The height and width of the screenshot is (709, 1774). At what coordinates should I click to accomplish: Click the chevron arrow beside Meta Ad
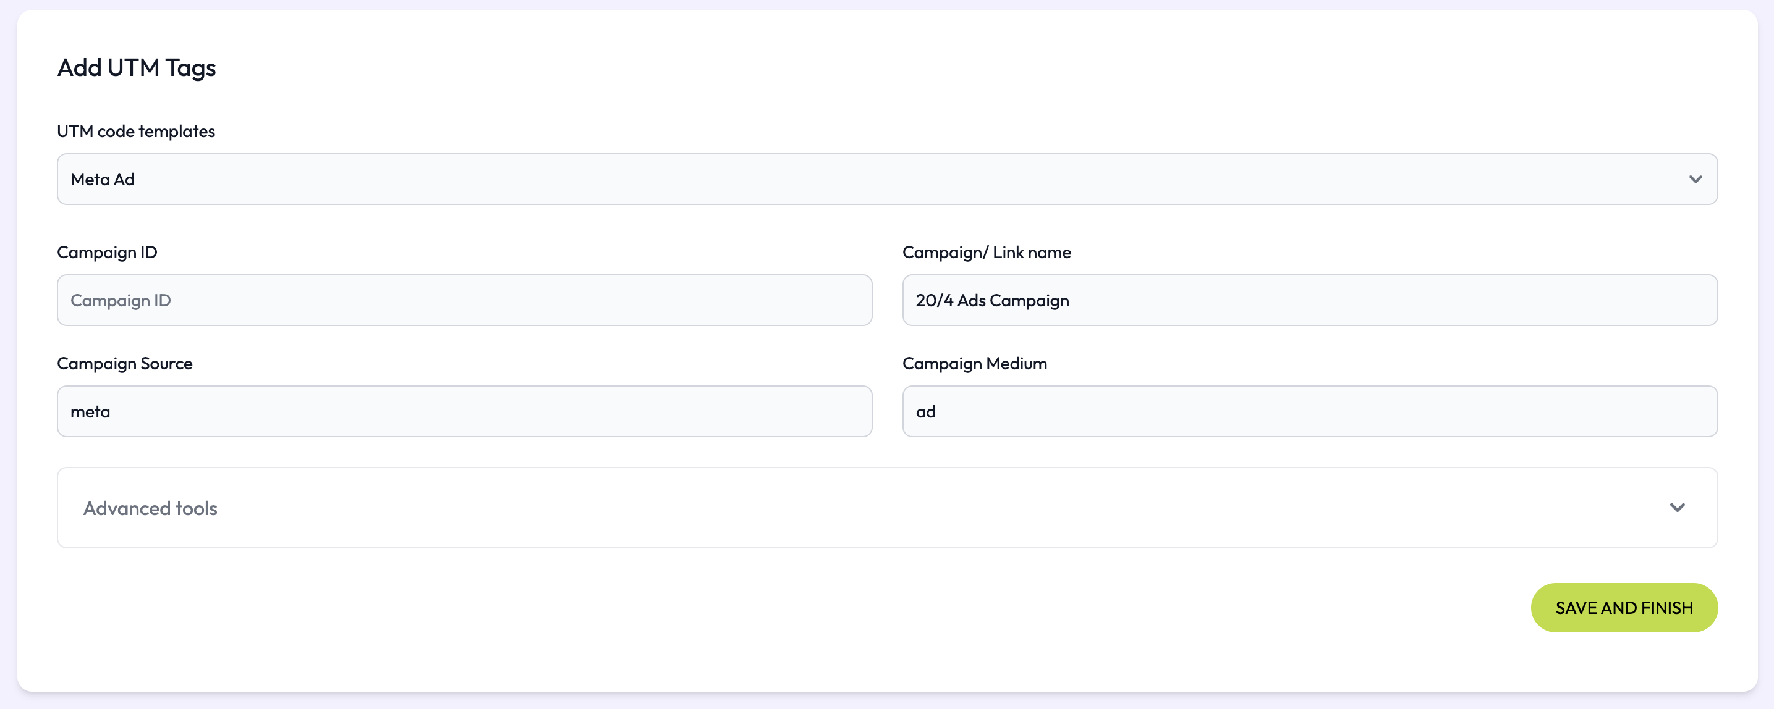tap(1695, 180)
